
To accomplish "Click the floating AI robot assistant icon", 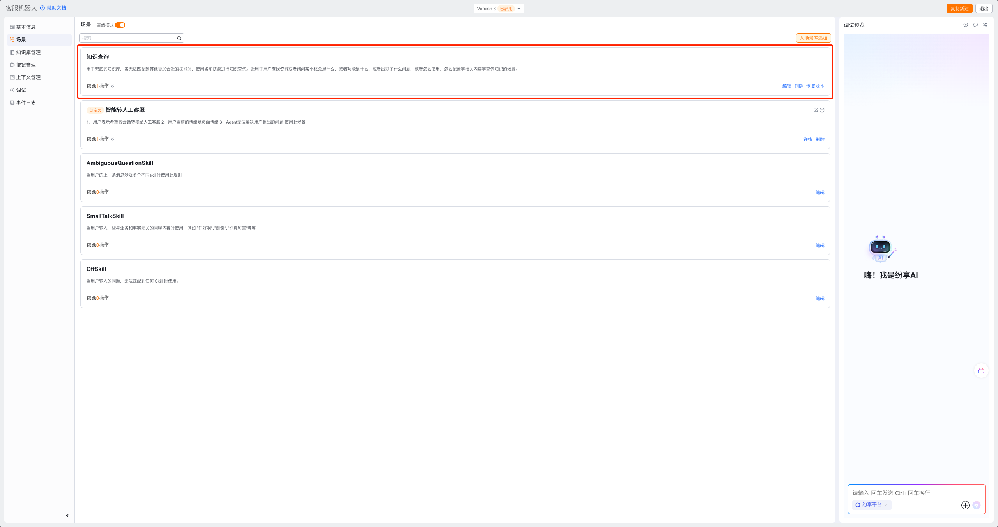I will click(x=981, y=371).
